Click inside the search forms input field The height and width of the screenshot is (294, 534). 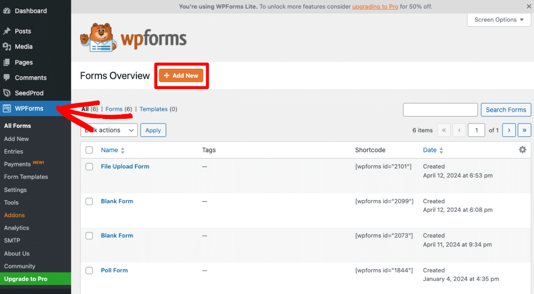pos(440,109)
